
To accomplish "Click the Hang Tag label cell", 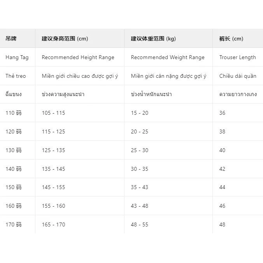I will point(17,57).
